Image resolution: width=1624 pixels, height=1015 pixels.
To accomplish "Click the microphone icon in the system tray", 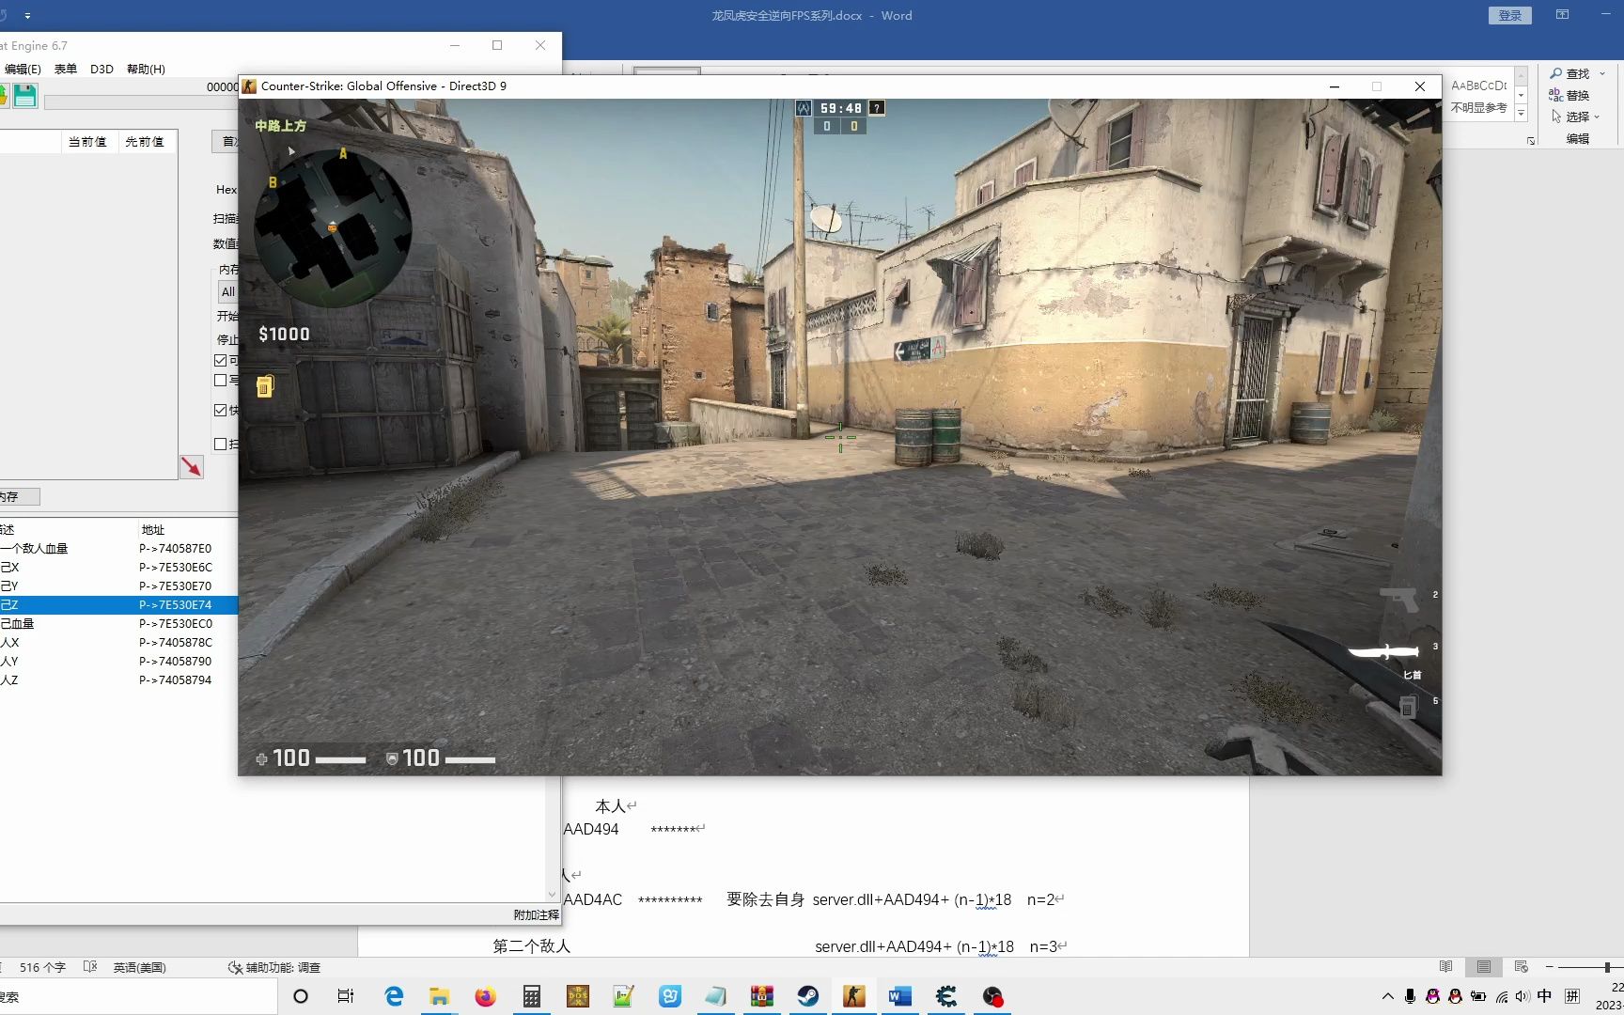I will coord(1410,996).
